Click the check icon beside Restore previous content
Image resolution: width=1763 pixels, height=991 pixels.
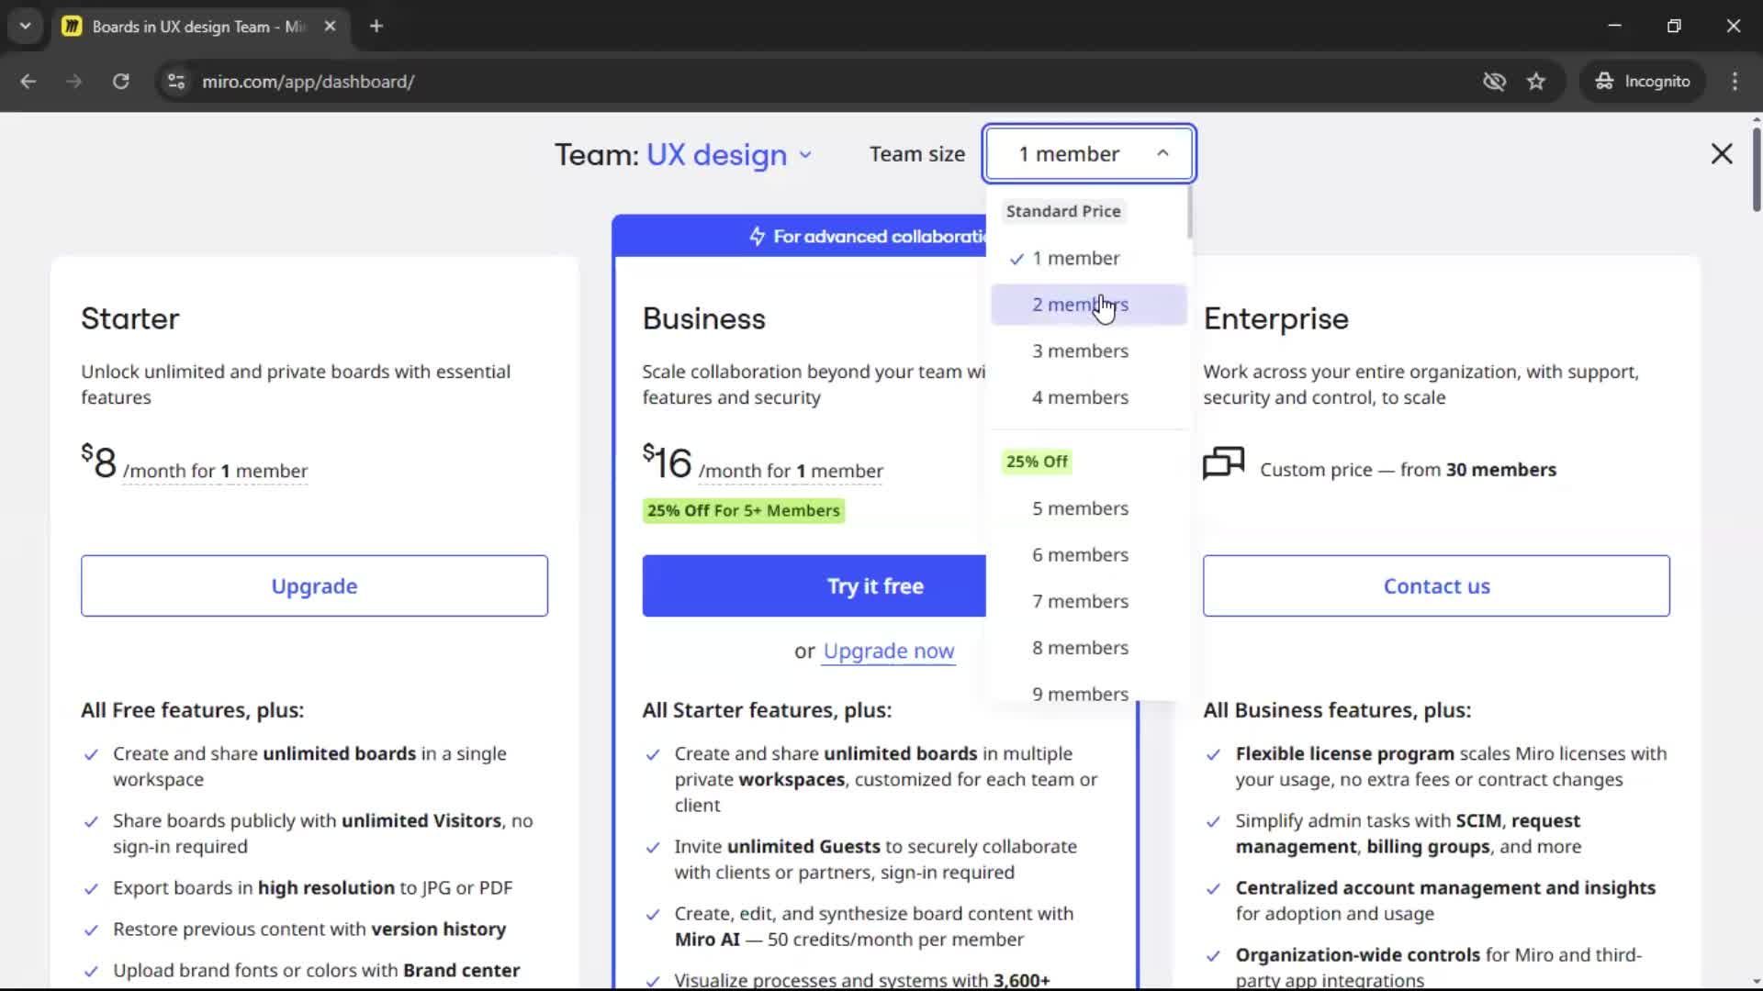[91, 930]
